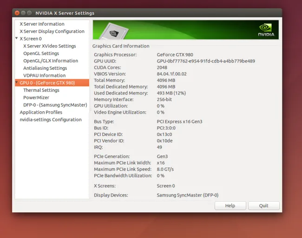Click the '8.0 GT/s' link speed value

(165, 169)
